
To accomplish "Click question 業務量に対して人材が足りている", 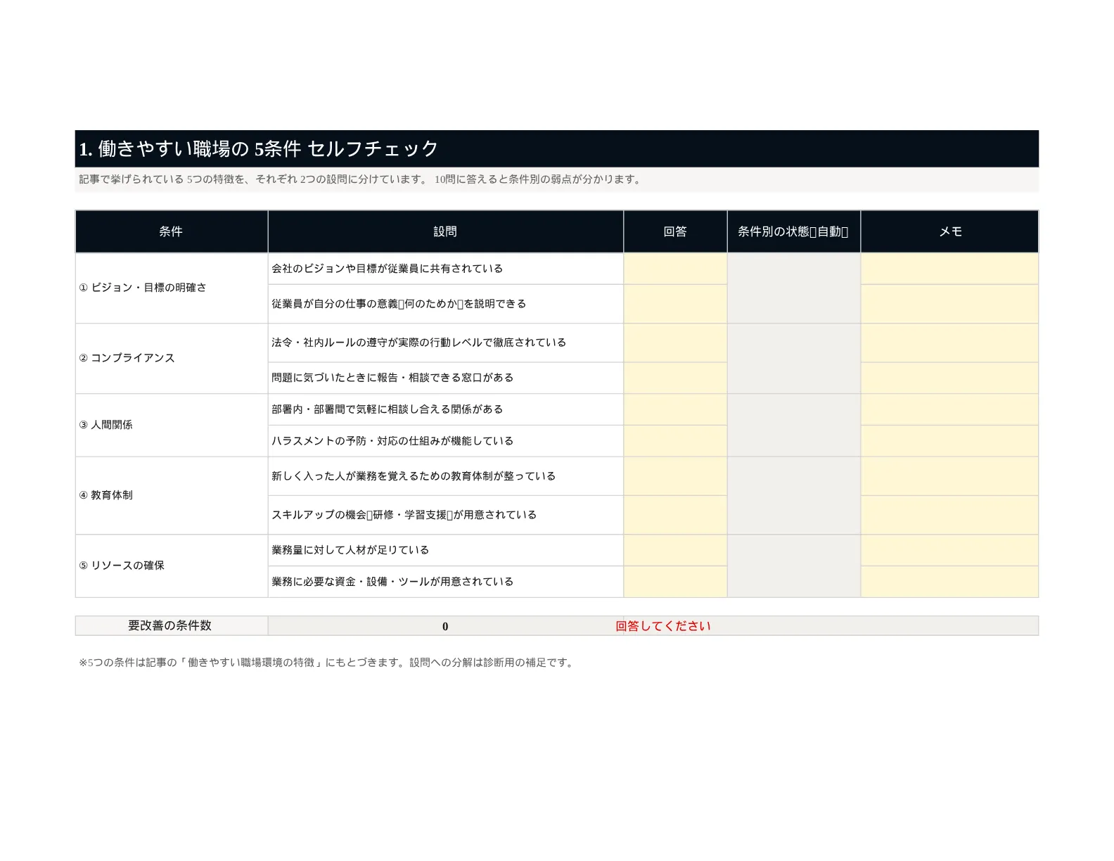I will point(446,550).
